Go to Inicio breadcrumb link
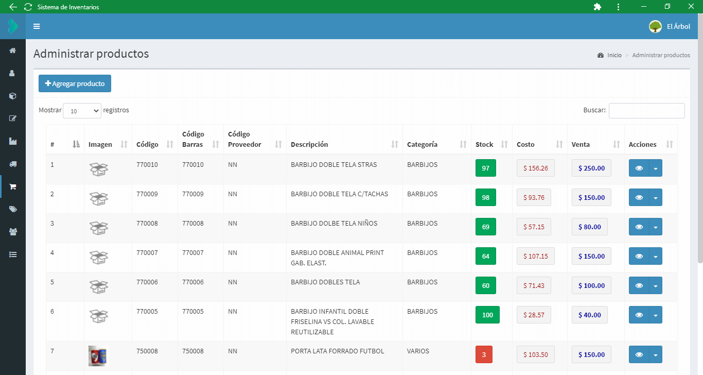703x375 pixels. tap(614, 55)
